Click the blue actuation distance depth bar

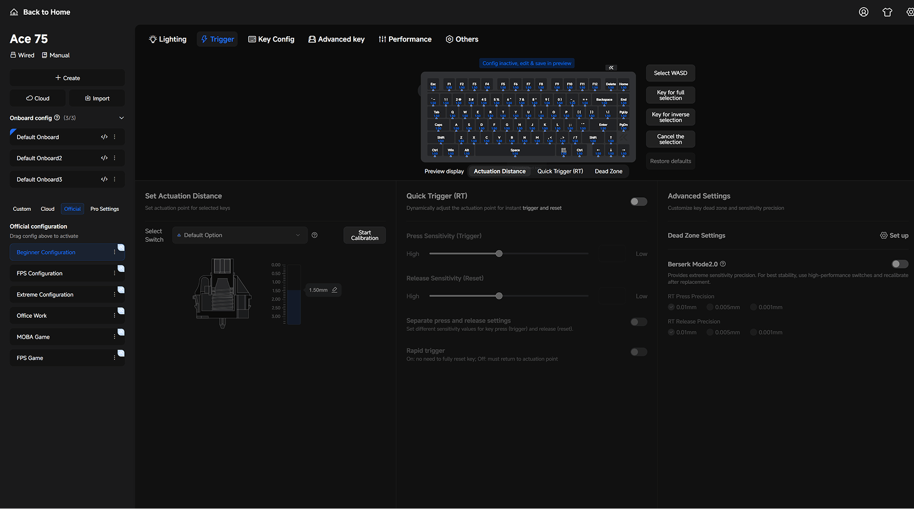pyautogui.click(x=294, y=307)
